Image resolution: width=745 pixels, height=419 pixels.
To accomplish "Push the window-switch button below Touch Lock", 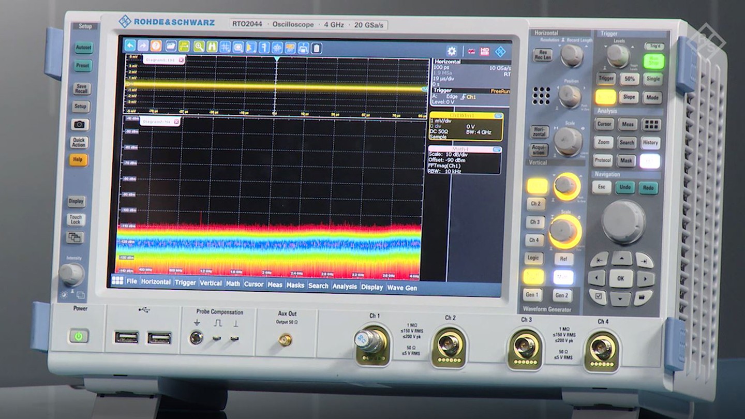I will [x=75, y=237].
